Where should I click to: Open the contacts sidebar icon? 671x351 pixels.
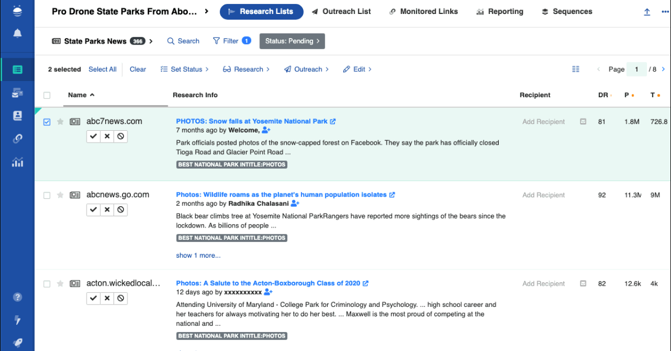pos(17,116)
